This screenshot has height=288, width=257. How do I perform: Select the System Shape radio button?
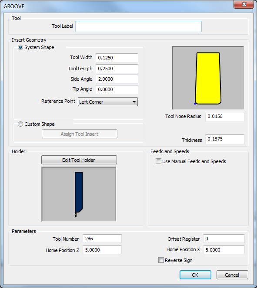(x=20, y=47)
